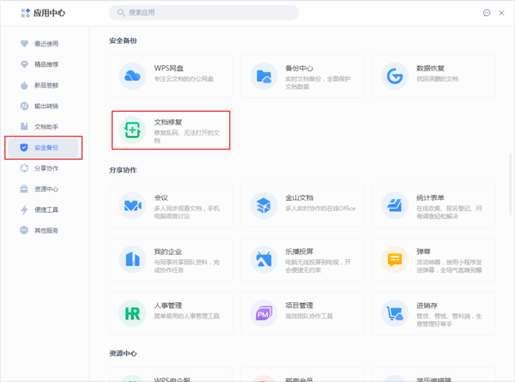Select 最近使用 in sidebar
The image size is (515, 382).
[45, 44]
